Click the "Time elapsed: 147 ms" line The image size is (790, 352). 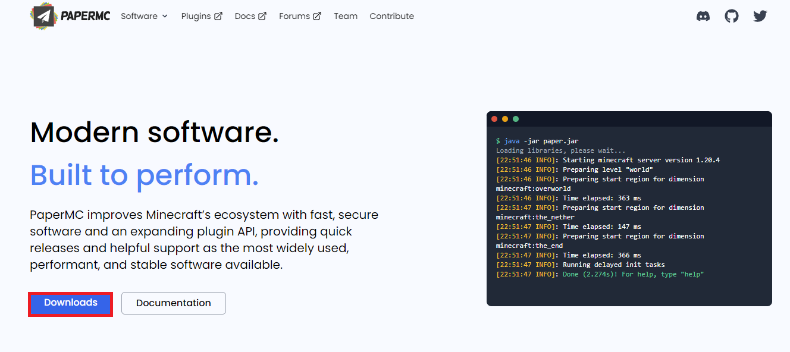click(568, 227)
